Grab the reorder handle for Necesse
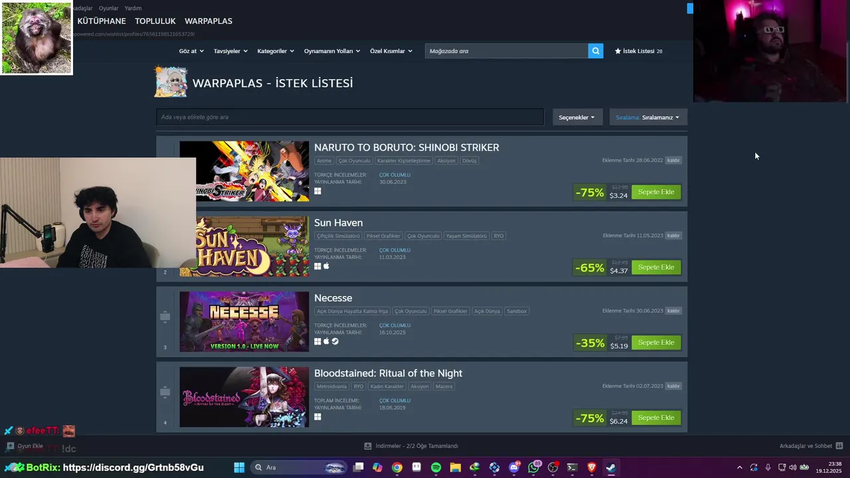The height and width of the screenshot is (478, 850). pyautogui.click(x=165, y=317)
